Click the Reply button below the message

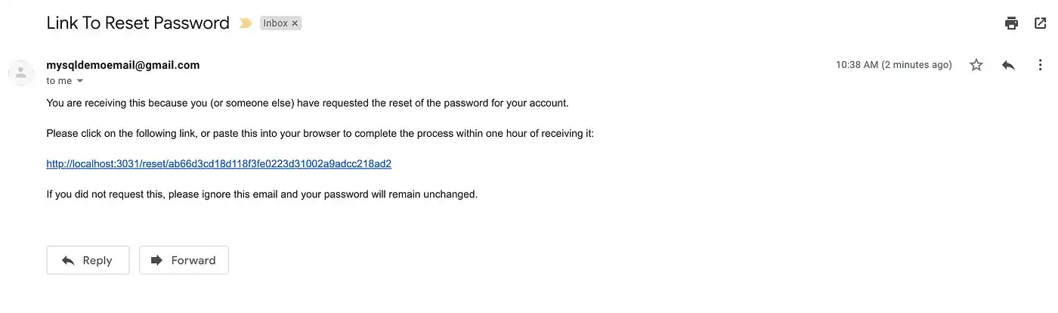tap(88, 260)
